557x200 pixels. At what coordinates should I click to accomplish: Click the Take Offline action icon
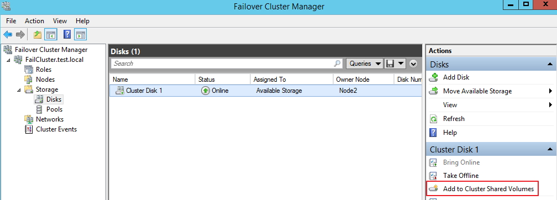433,176
